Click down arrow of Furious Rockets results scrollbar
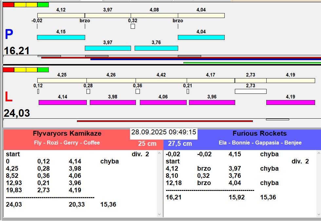The width and height of the screenshot is (321, 221). (x=319, y=214)
